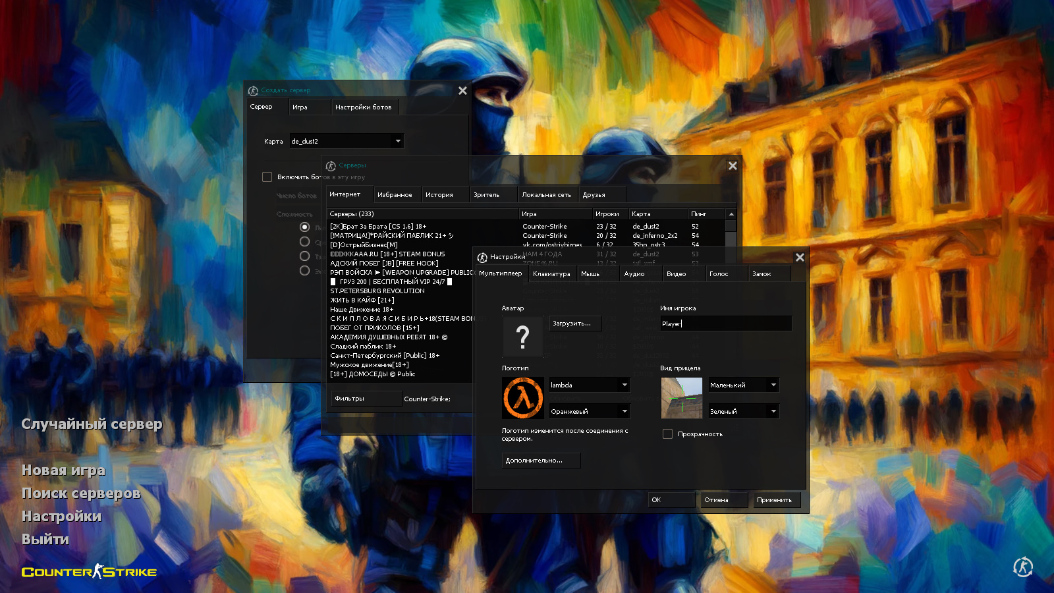Open the Избранное servers tab
The width and height of the screenshot is (1054, 593).
395,195
